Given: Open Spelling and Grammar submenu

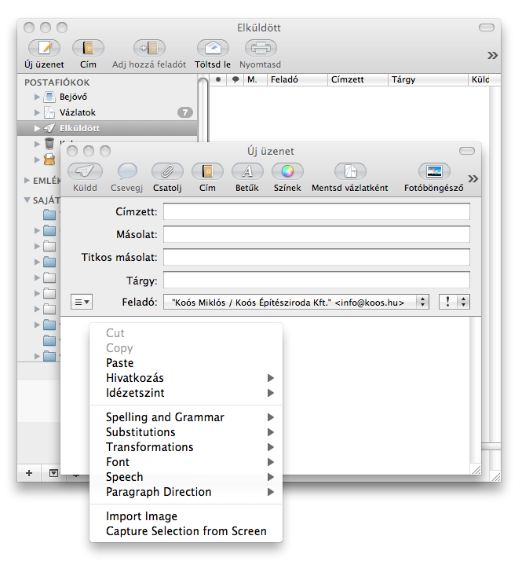Looking at the screenshot, I should 186,417.
